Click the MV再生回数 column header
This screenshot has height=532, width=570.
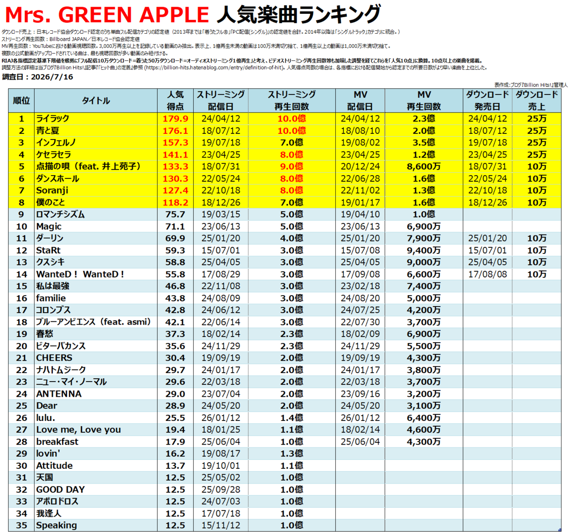click(424, 101)
